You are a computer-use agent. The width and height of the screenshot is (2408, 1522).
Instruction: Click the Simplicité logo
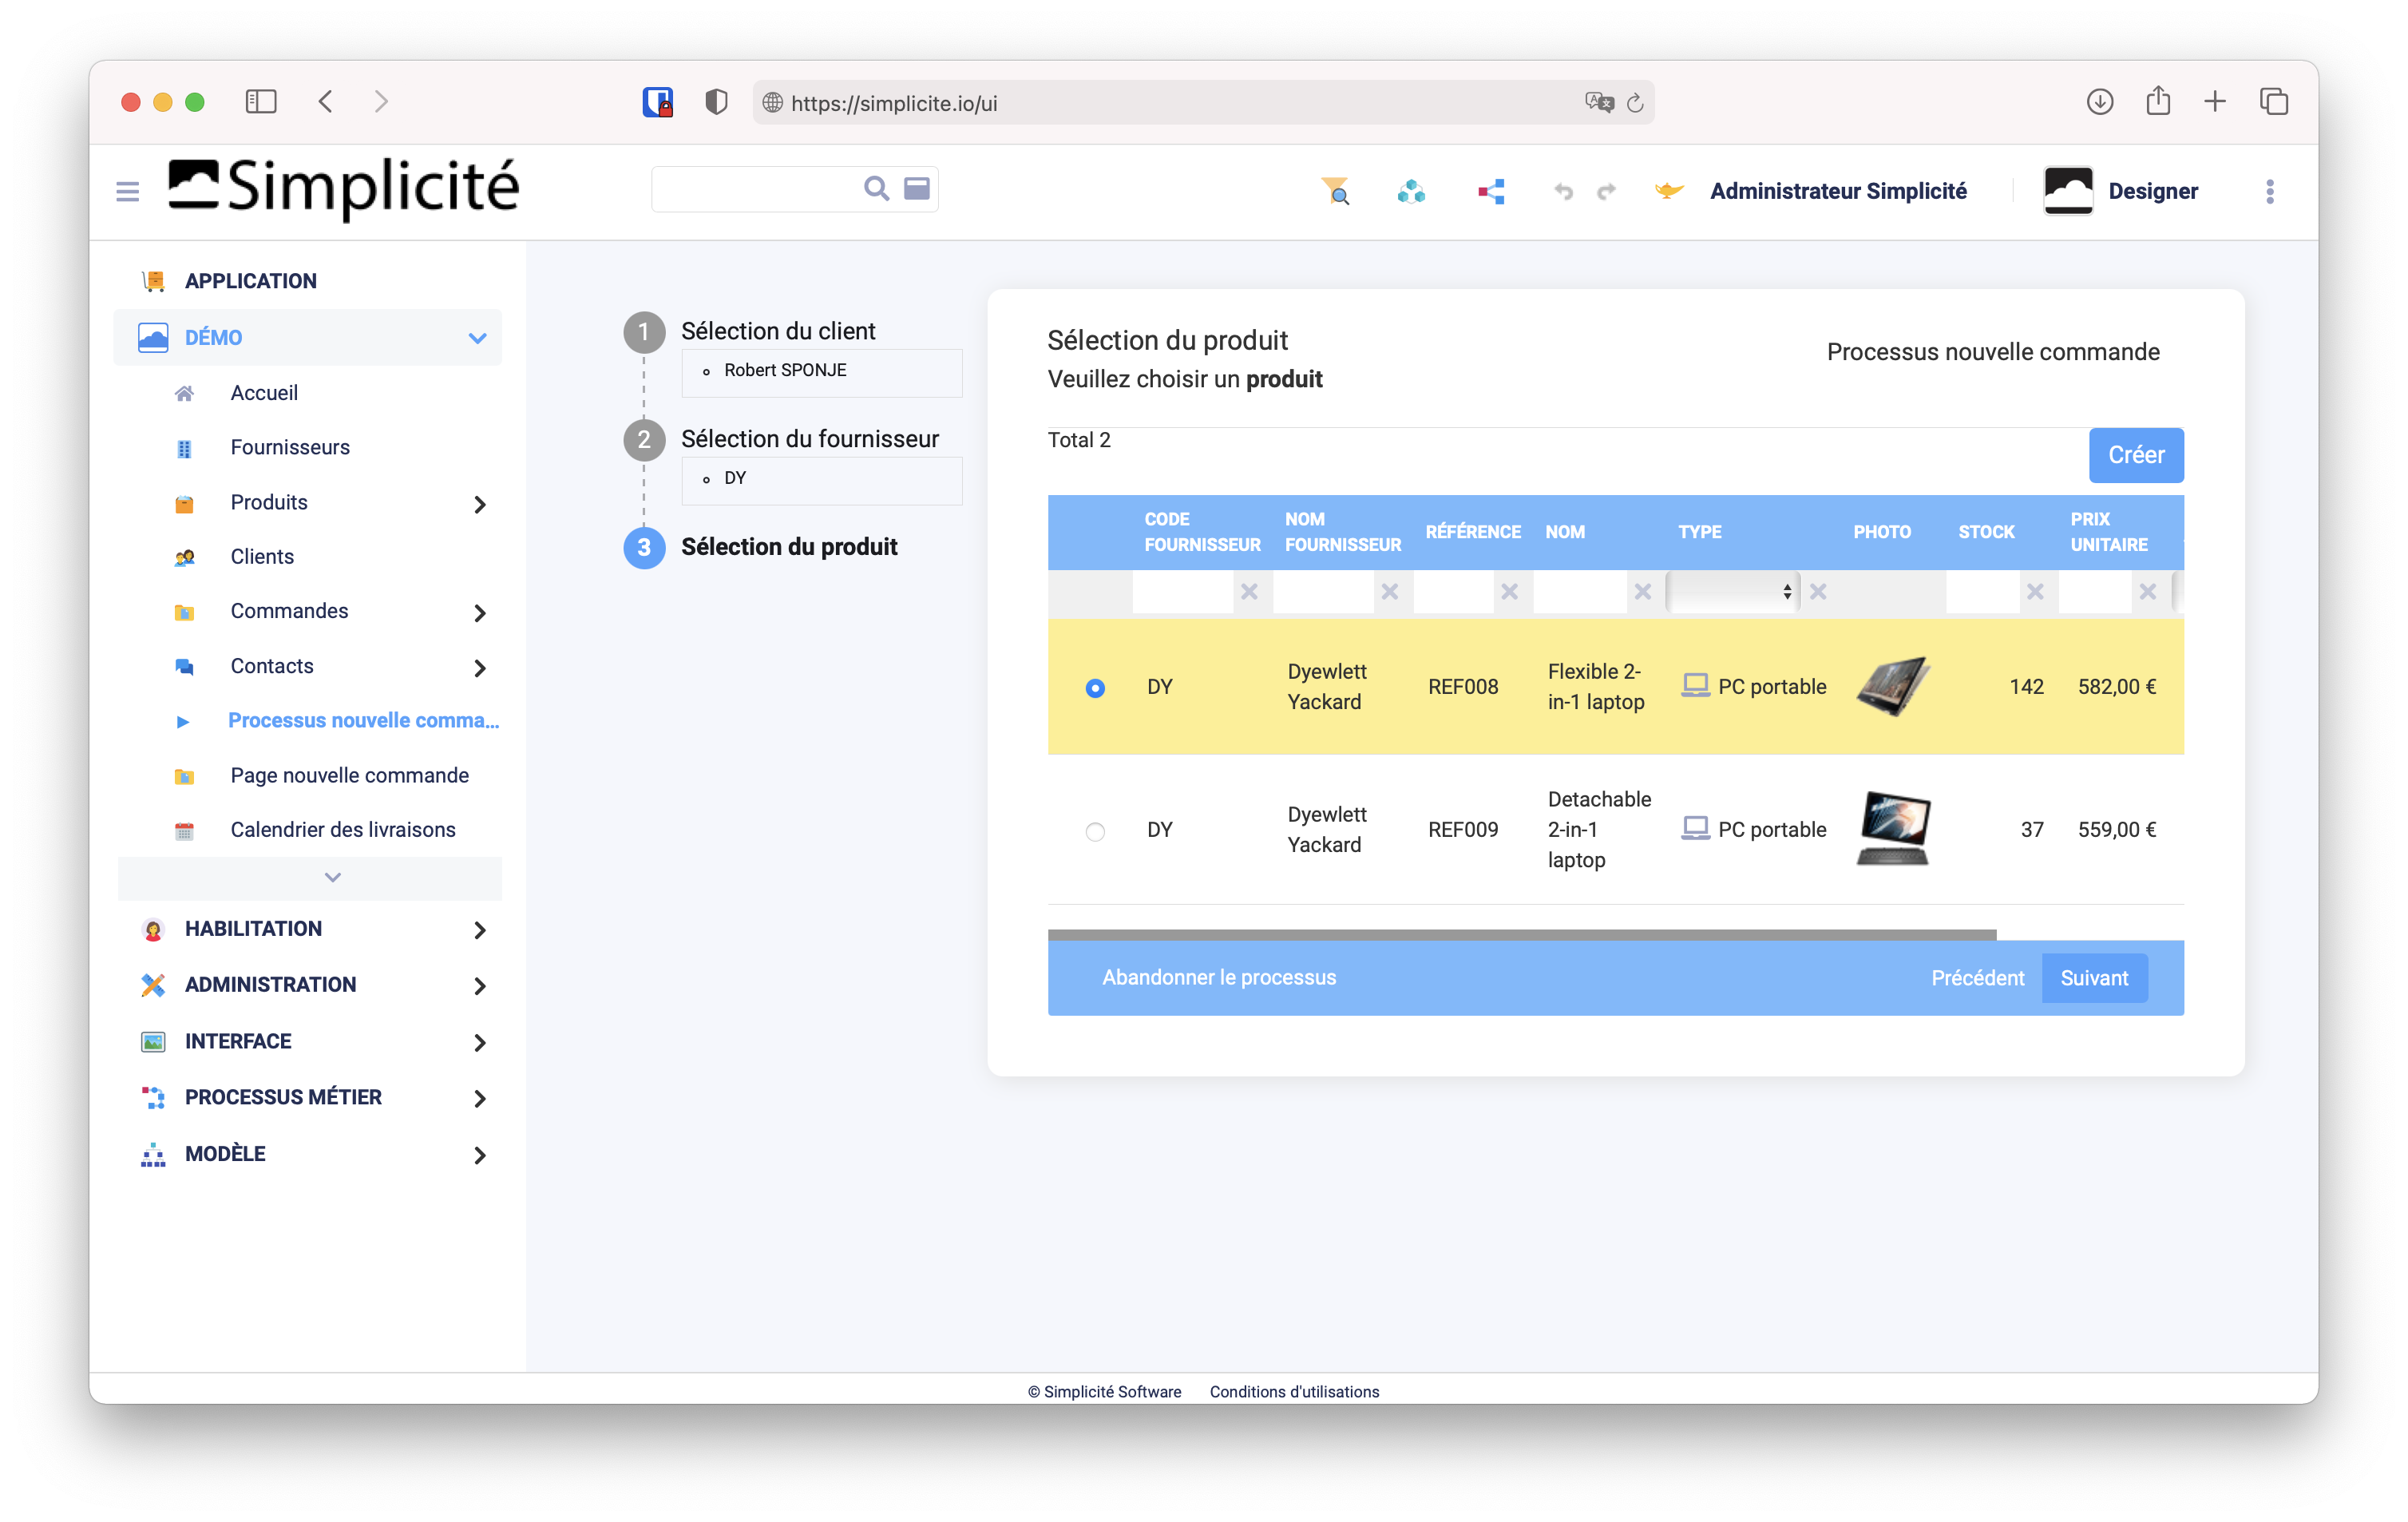tap(343, 188)
